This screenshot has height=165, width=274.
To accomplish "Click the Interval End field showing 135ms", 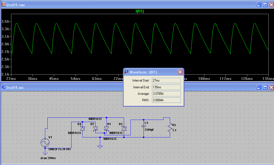I will coord(166,87).
